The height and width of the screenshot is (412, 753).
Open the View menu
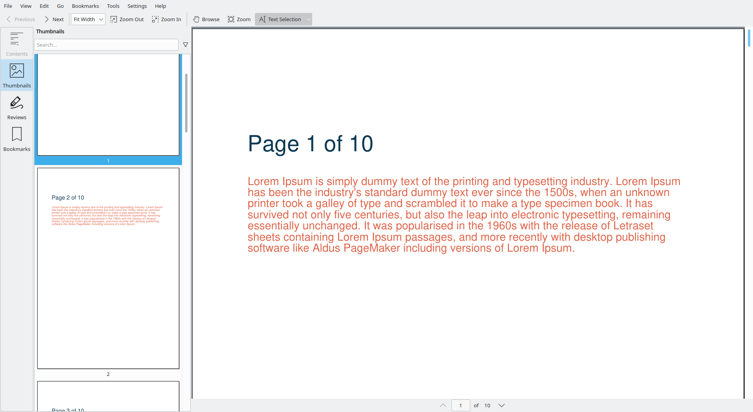pos(26,6)
